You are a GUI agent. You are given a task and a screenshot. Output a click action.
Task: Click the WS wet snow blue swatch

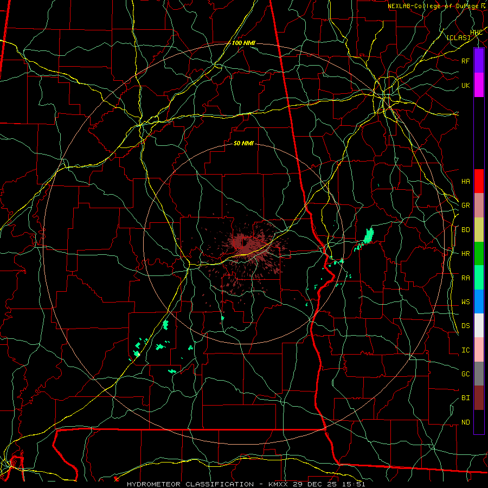click(479, 301)
